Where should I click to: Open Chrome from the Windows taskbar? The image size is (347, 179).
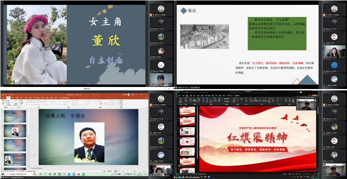(x=54, y=174)
